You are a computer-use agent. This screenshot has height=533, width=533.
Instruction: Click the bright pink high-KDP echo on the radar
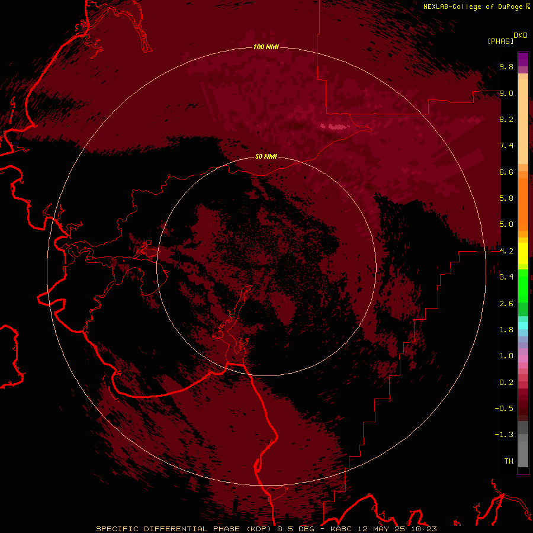point(336,127)
